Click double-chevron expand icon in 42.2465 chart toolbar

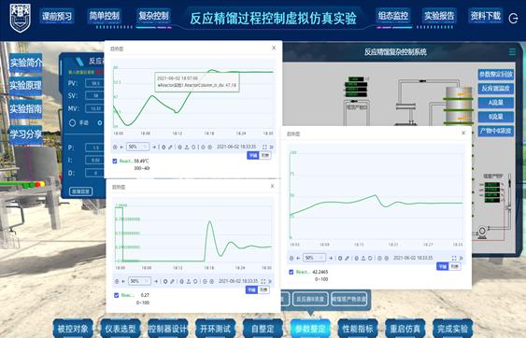(x=461, y=258)
